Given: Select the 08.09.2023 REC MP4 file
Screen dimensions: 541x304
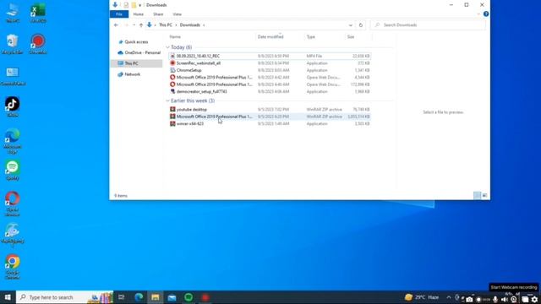Looking at the screenshot, I should click(270, 56).
